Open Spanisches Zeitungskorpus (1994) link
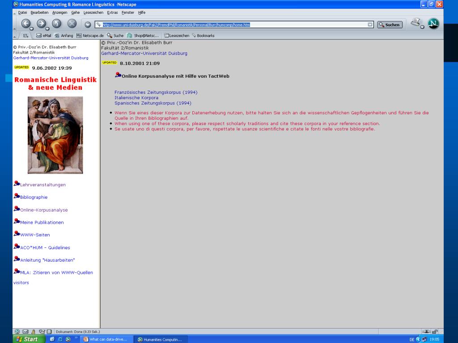Viewport: 458px width, 343px height. pyautogui.click(x=153, y=103)
